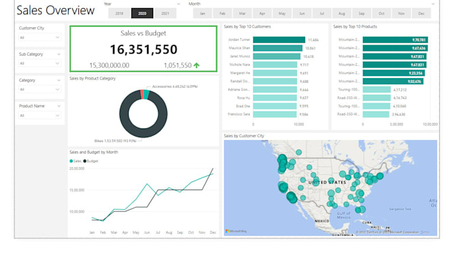The image size is (463, 267).
Task: Click Bikes data label below donut
Action: pos(115,141)
